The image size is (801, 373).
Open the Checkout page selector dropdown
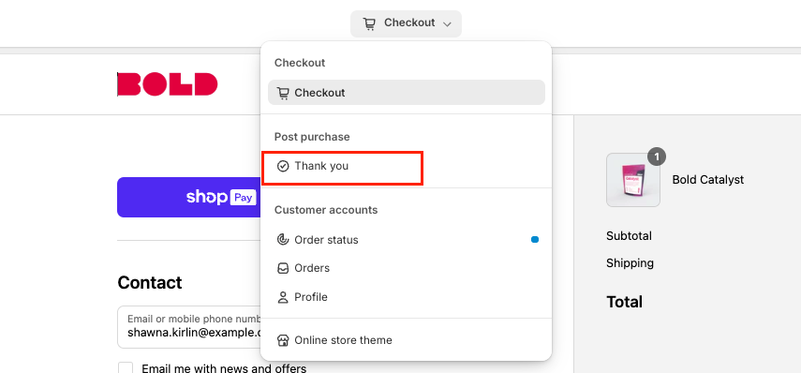tap(406, 23)
